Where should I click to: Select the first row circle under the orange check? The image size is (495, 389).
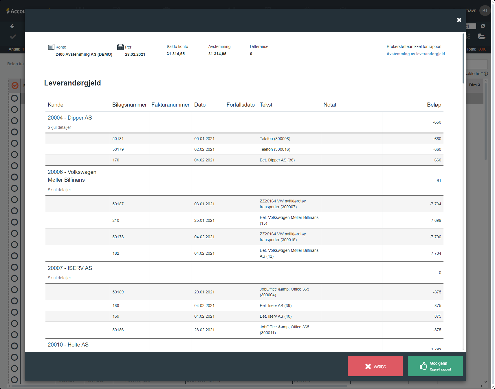(x=14, y=98)
